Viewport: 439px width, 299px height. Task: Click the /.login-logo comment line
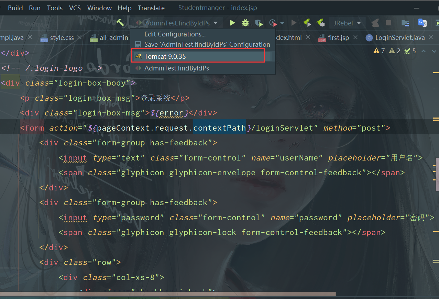click(x=52, y=68)
